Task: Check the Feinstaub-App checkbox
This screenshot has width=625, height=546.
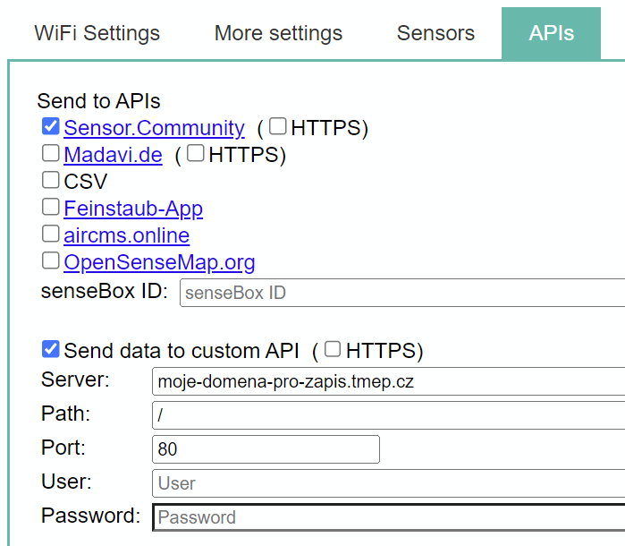Action: point(51,208)
